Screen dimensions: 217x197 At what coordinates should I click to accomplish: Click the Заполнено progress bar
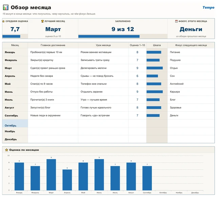coord(109,36)
